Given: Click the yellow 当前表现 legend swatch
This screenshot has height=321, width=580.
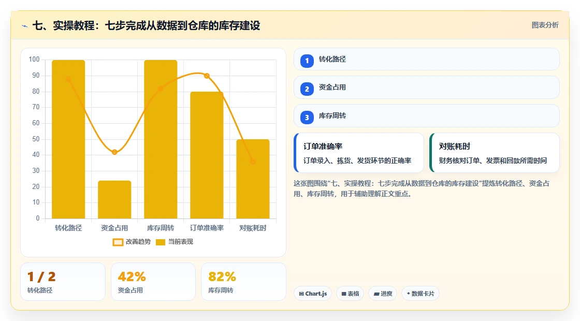Looking at the screenshot, I should 160,242.
